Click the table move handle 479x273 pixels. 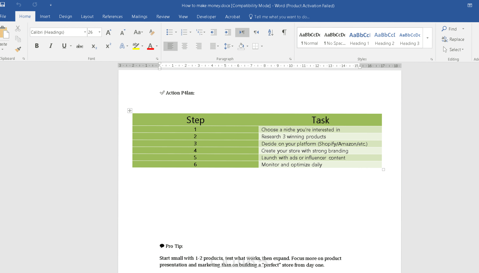(130, 111)
